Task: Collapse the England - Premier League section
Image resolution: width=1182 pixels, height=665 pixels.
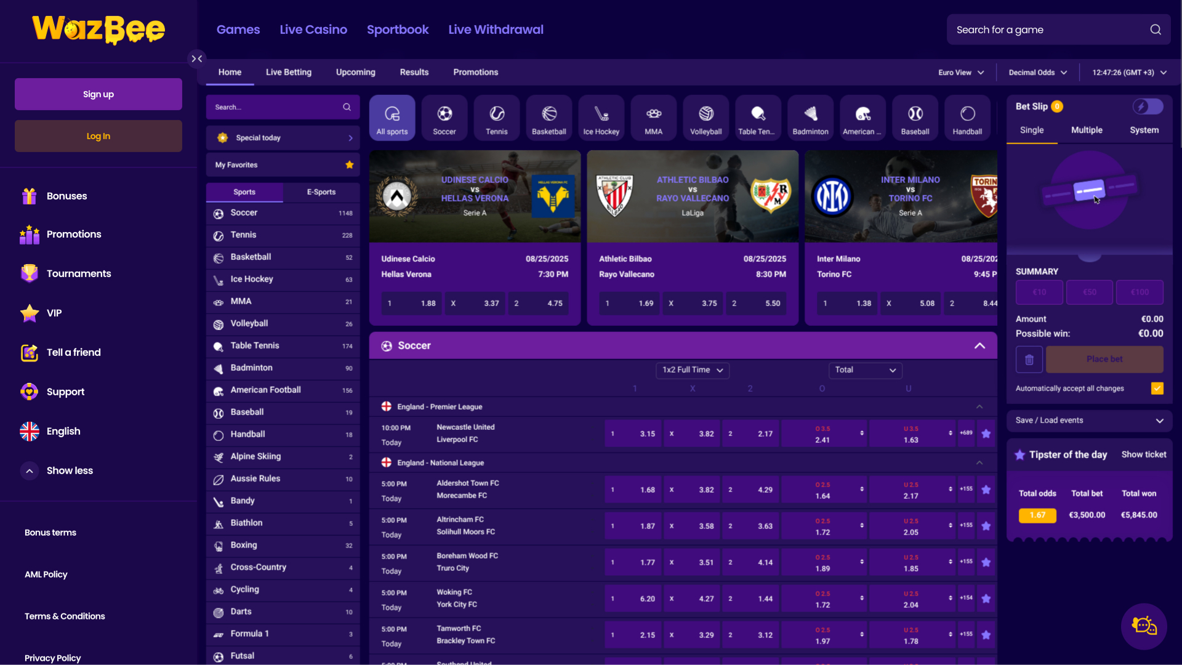Action: coord(978,406)
